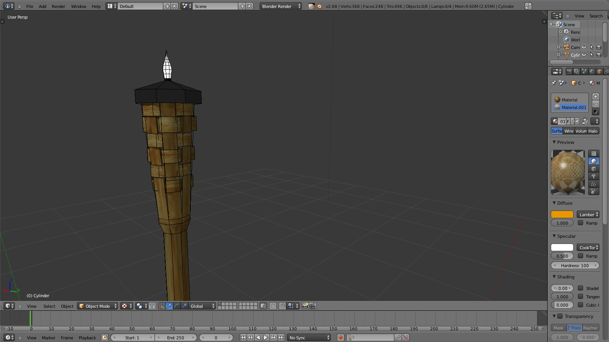Open the Object Mode dropdown
609x342 pixels.
pyautogui.click(x=97, y=306)
